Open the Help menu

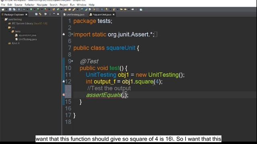(x=92, y=5)
